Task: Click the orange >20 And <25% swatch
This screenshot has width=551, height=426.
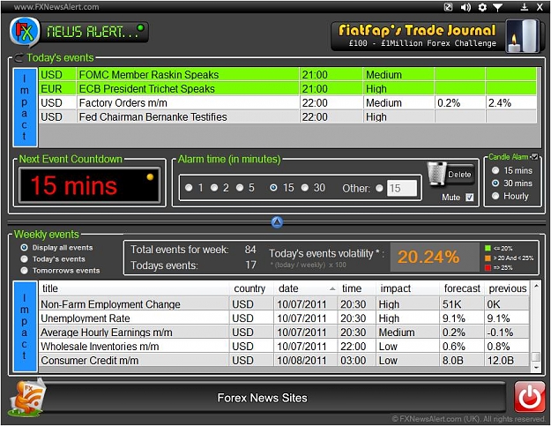Action: 488,258
